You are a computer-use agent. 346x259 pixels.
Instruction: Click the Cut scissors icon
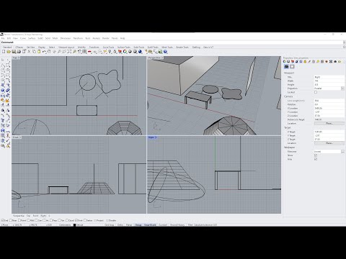(x=29, y=52)
